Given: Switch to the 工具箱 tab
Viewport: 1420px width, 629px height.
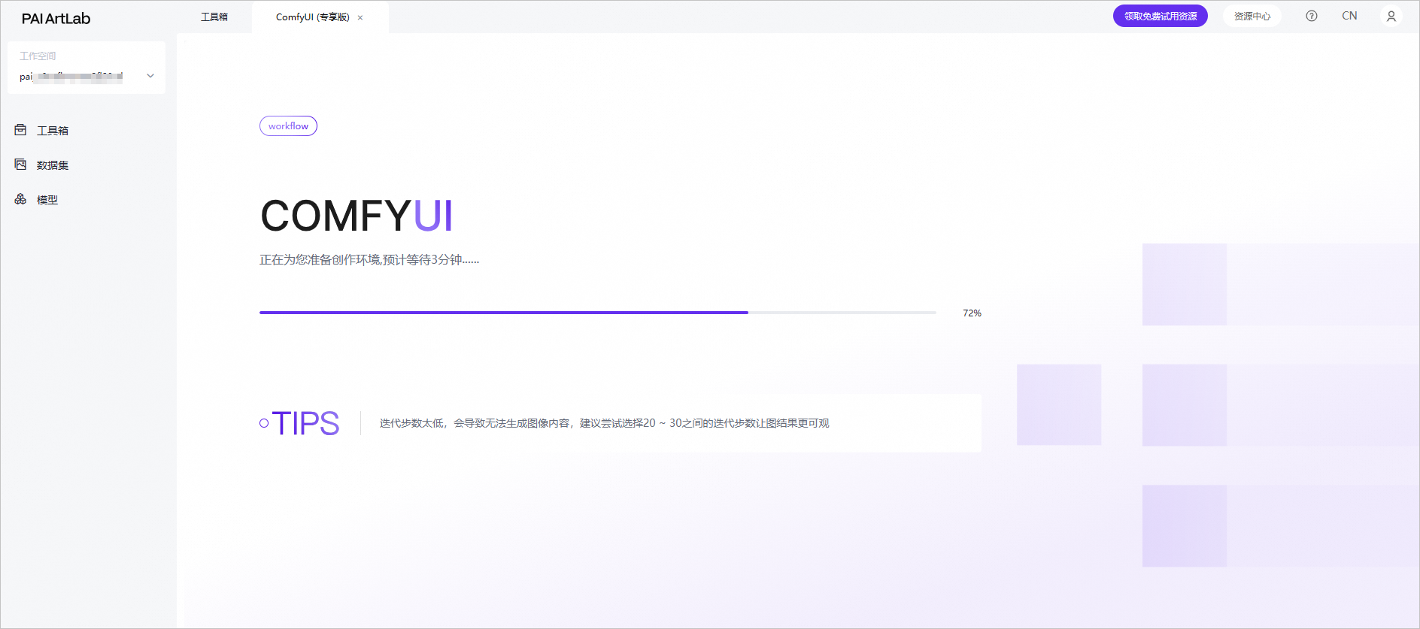Looking at the screenshot, I should (214, 17).
